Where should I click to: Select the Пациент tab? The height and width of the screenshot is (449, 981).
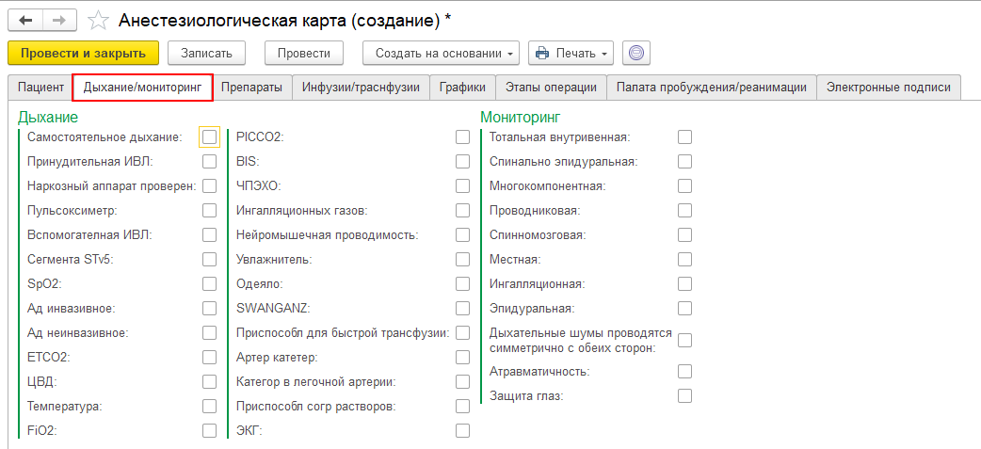coord(40,88)
